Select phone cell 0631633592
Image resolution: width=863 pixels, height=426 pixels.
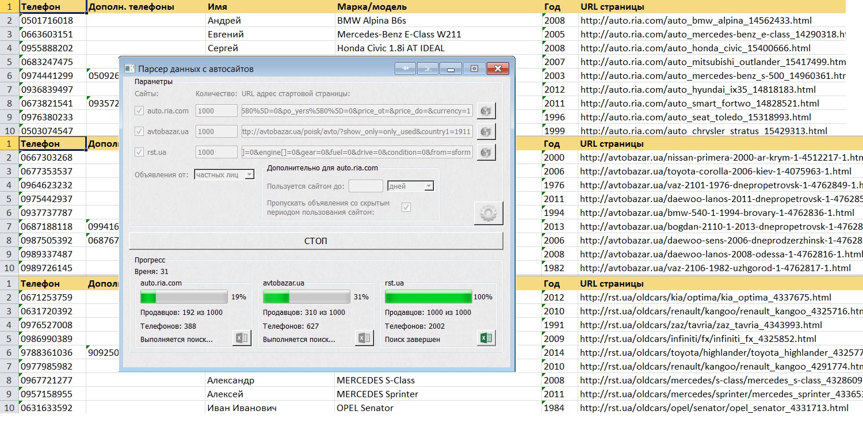coord(52,408)
